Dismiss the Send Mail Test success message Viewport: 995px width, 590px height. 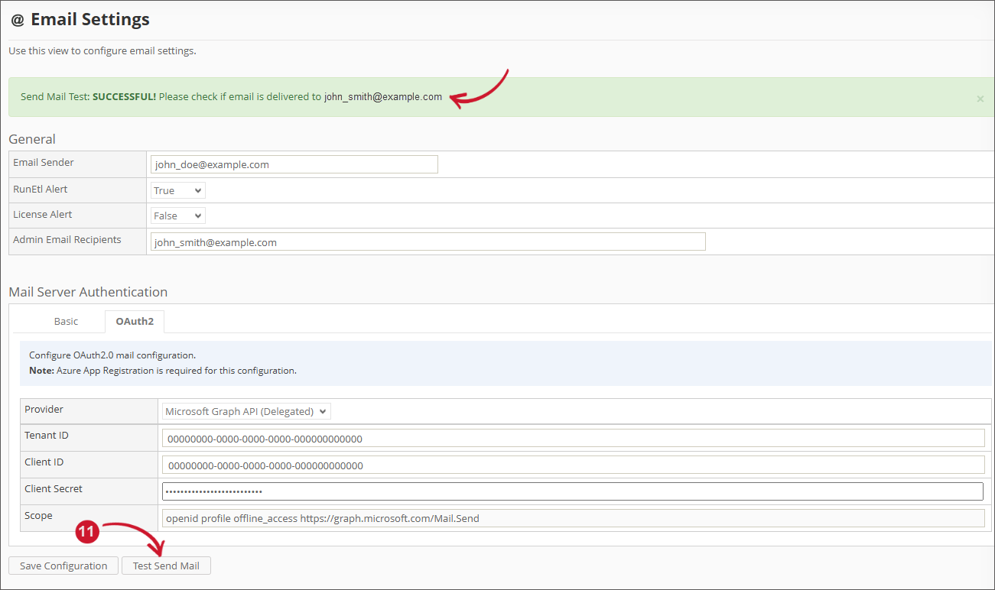pos(979,98)
